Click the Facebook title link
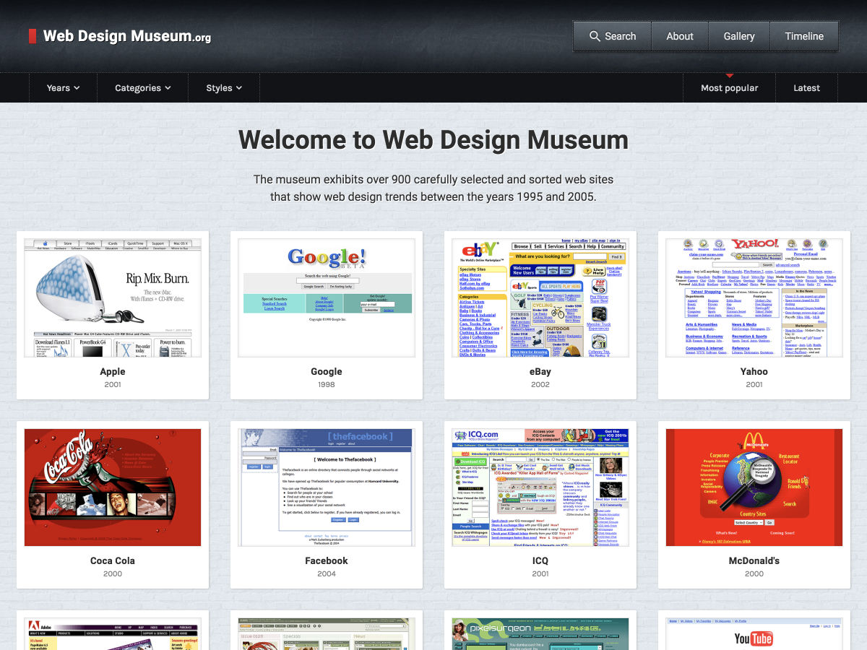 [x=327, y=560]
